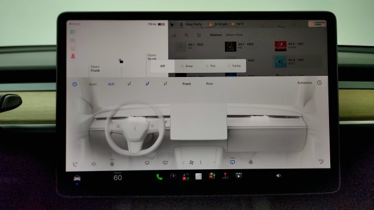Image resolution: width=374 pixels, height=210 pixels.
Task: Tap the fan speed icon
Action: [x=191, y=163]
